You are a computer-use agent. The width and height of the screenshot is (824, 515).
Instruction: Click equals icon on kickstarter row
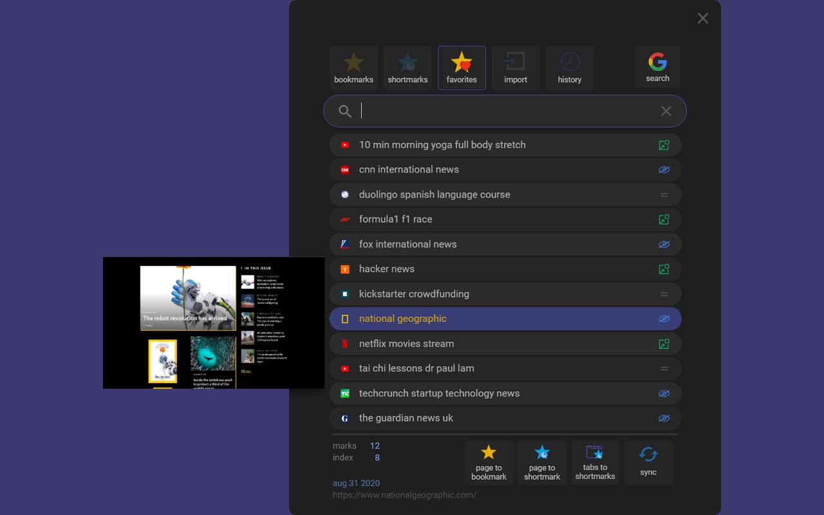(x=664, y=294)
